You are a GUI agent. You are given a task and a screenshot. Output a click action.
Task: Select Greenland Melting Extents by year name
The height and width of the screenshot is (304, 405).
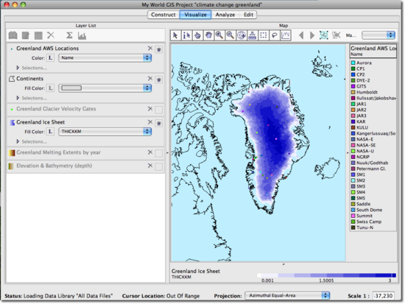[58, 152]
